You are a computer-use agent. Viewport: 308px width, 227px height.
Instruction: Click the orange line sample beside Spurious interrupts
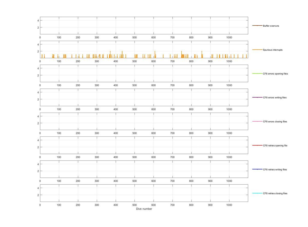(x=257, y=50)
